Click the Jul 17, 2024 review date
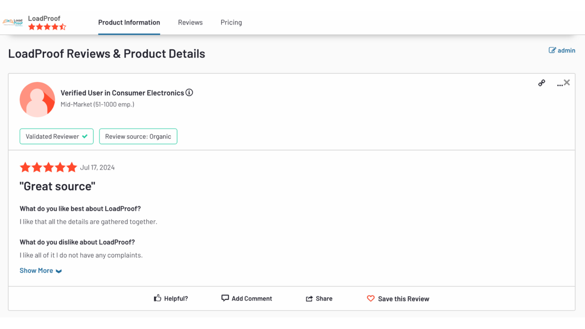585x329 pixels. pyautogui.click(x=97, y=168)
